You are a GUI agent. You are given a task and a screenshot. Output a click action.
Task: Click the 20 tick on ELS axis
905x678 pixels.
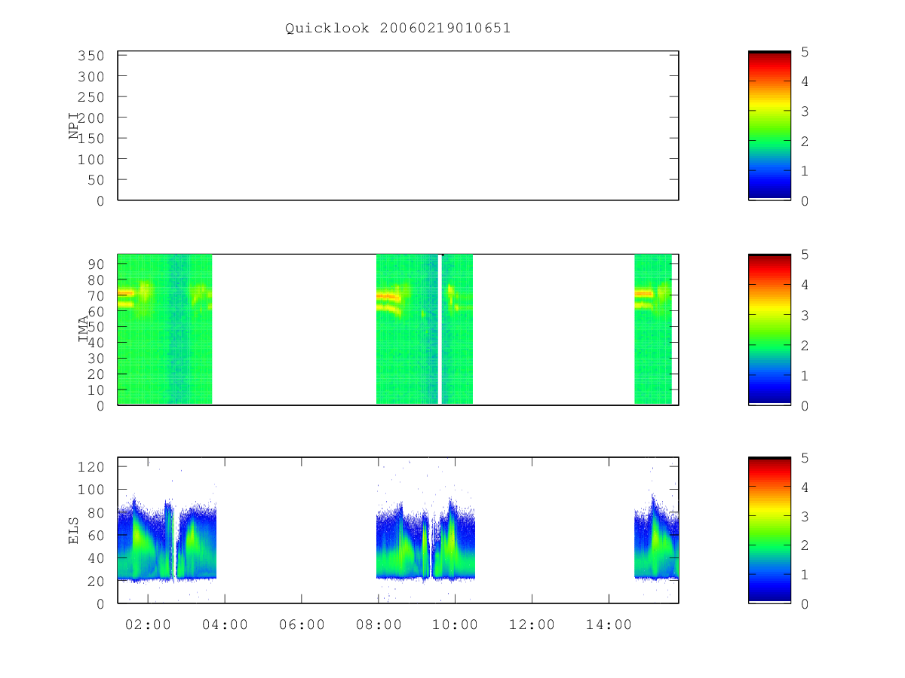point(96,582)
